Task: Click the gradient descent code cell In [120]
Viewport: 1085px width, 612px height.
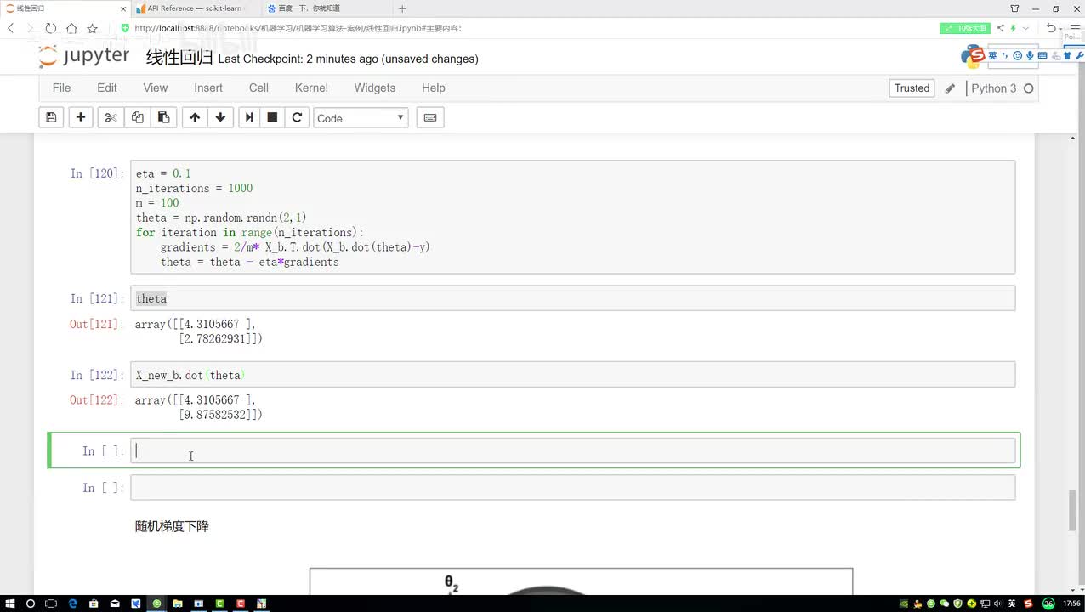Action: (x=573, y=218)
